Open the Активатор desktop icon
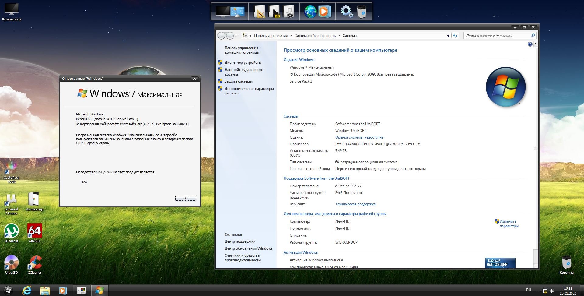 point(34,202)
